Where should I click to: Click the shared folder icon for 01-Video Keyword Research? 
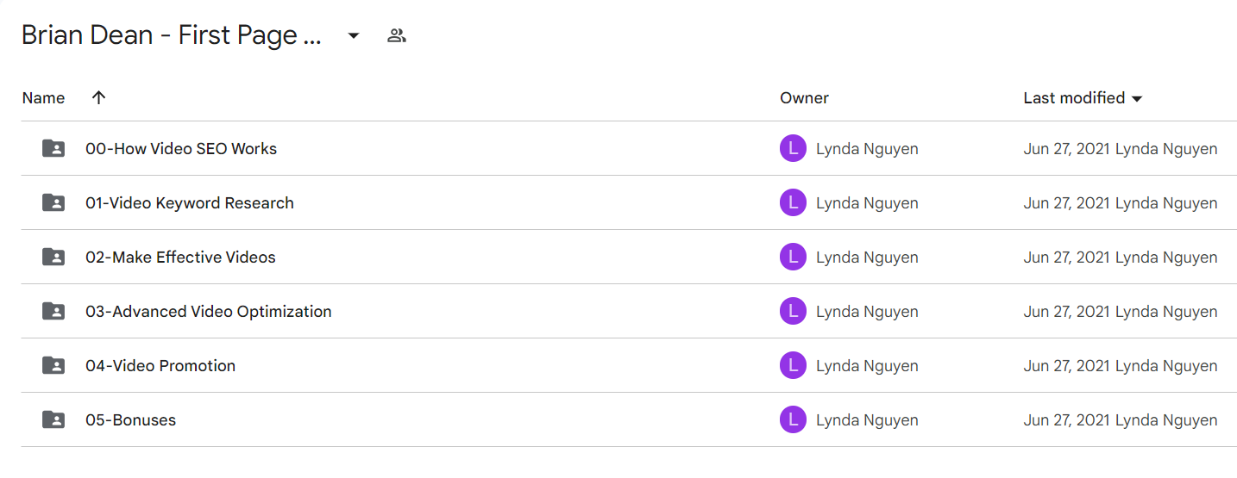(x=53, y=202)
